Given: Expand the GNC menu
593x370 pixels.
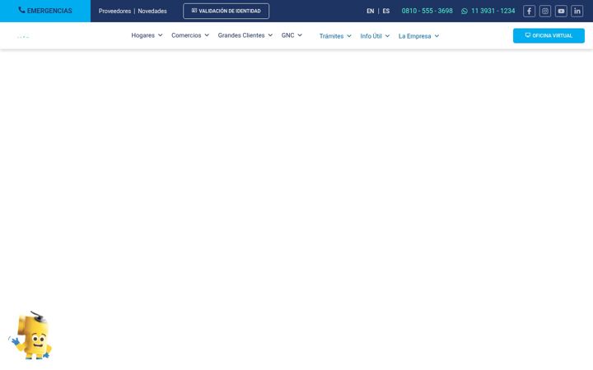Looking at the screenshot, I should click(x=292, y=35).
